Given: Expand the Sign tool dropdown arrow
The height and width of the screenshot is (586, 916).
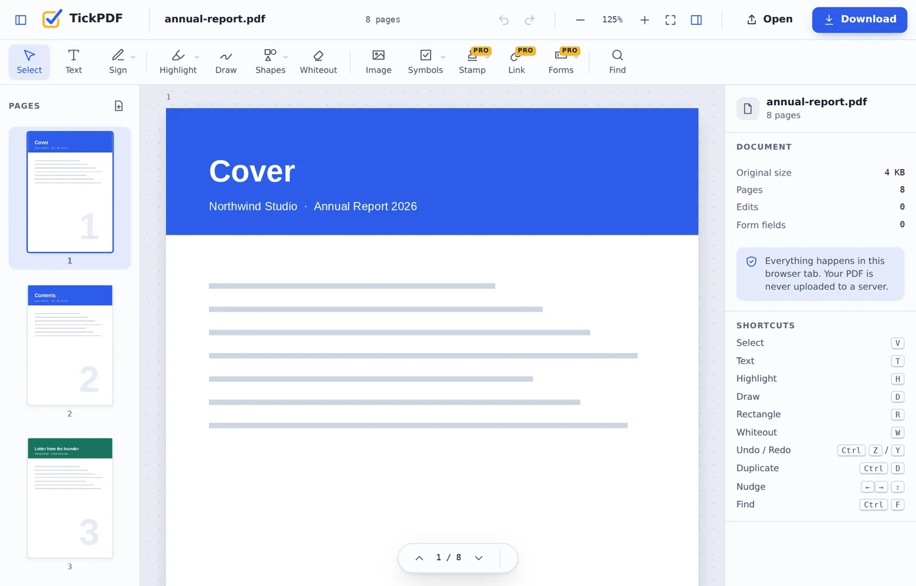Looking at the screenshot, I should tap(133, 57).
